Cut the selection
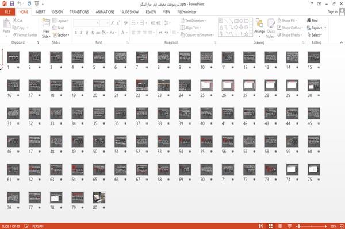Image resolution: width=345 pixels, height=229 pixels. pos(18,21)
